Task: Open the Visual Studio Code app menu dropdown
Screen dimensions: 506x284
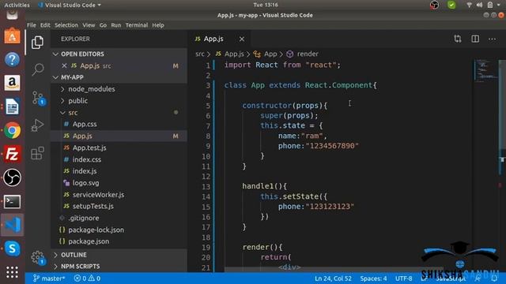Action: [x=70, y=5]
